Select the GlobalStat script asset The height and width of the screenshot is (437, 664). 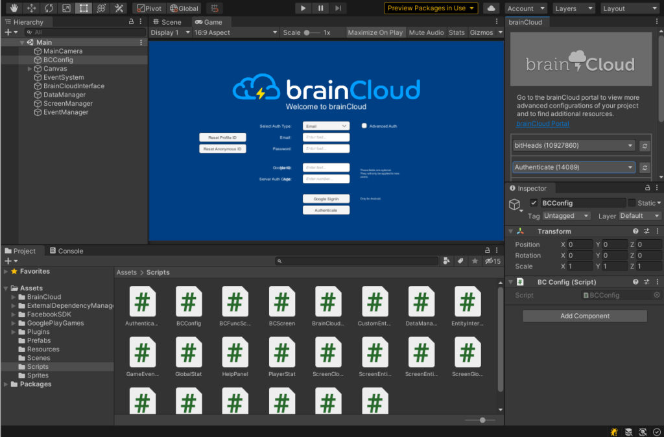(x=189, y=357)
